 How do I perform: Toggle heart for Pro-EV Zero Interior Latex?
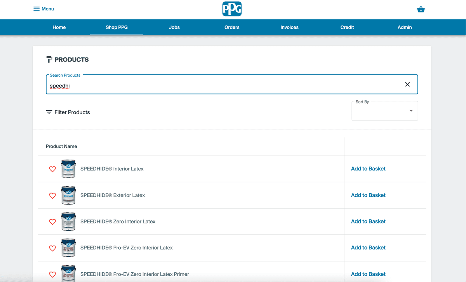pos(52,248)
